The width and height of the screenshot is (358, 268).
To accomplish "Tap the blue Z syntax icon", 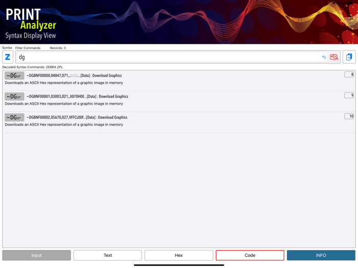I will (x=8, y=57).
